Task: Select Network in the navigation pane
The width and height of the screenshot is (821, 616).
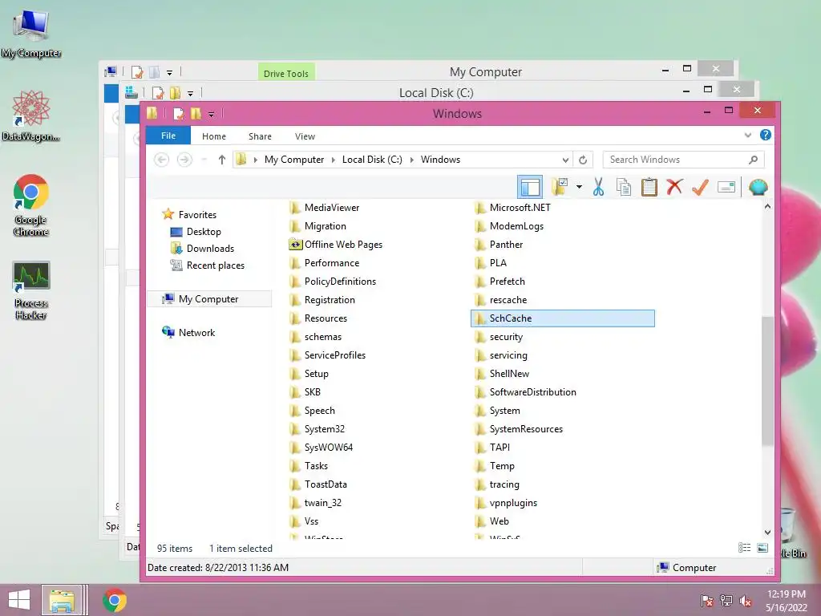Action: coord(196,332)
